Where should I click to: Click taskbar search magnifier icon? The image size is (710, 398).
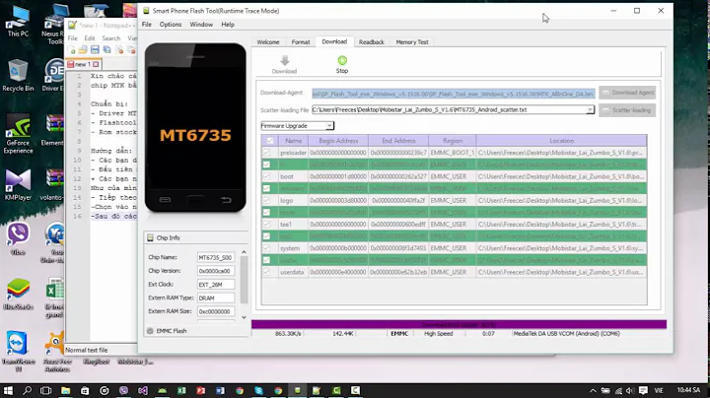(28, 390)
